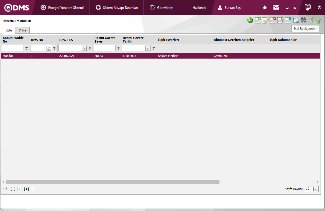Click the Rev. No filter field
This screenshot has width=325, height=211.
39,48
